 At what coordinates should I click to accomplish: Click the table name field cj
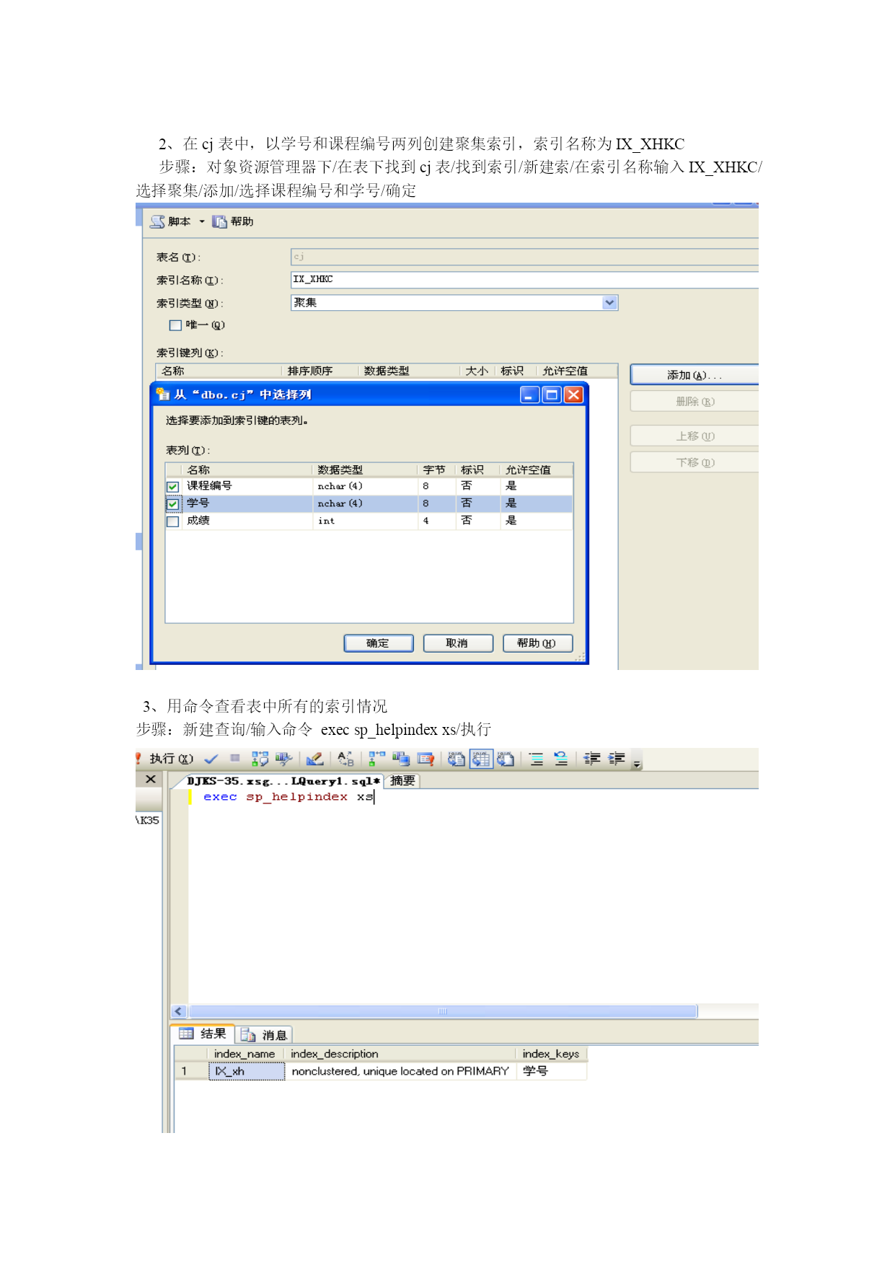(x=524, y=257)
